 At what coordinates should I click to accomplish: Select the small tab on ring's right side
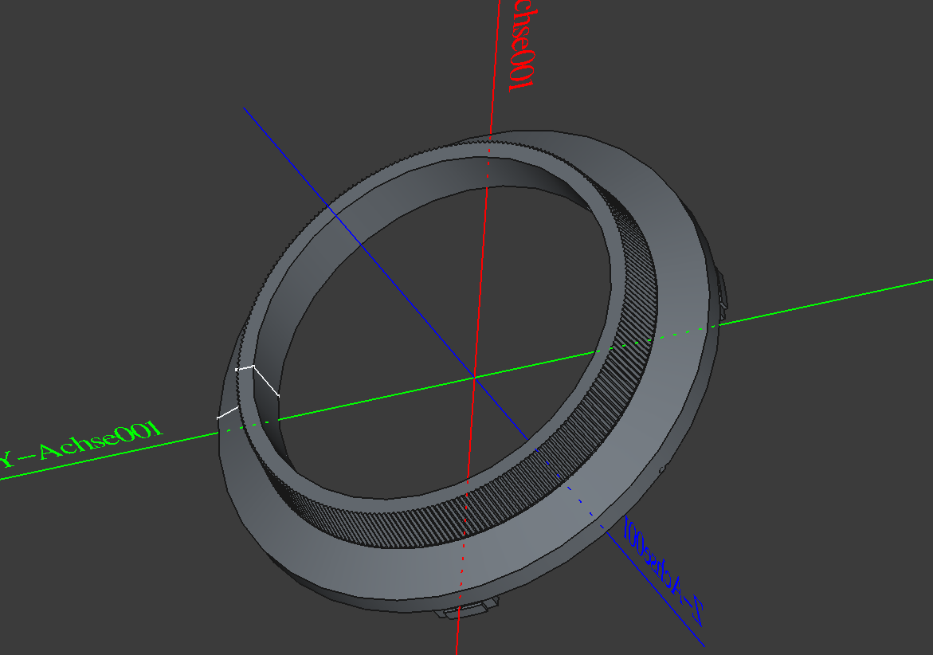(722, 291)
